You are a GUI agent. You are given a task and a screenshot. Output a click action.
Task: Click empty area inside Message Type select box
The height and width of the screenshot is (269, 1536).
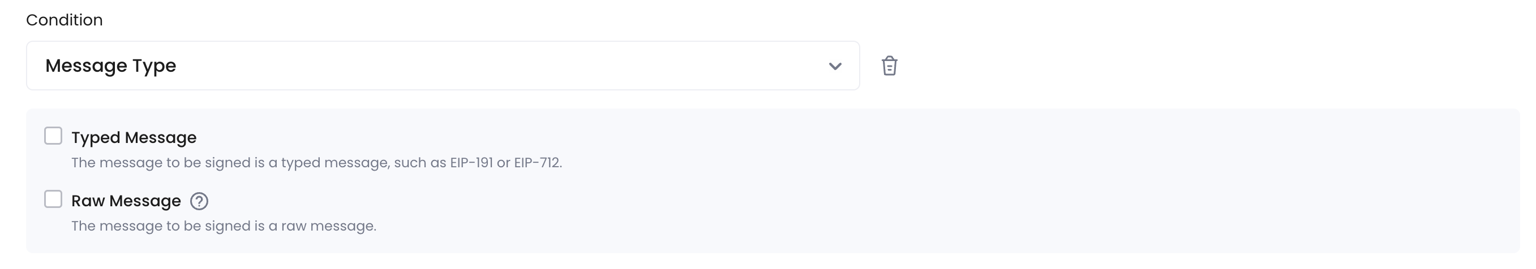click(501, 66)
